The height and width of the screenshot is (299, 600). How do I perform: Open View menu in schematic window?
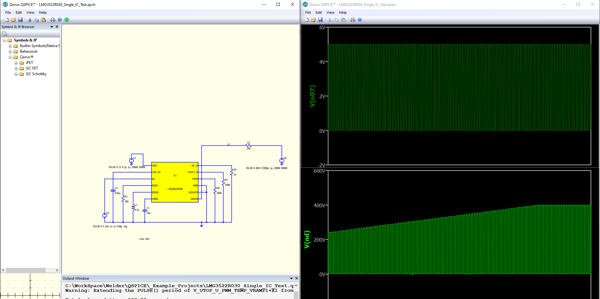pyautogui.click(x=30, y=12)
